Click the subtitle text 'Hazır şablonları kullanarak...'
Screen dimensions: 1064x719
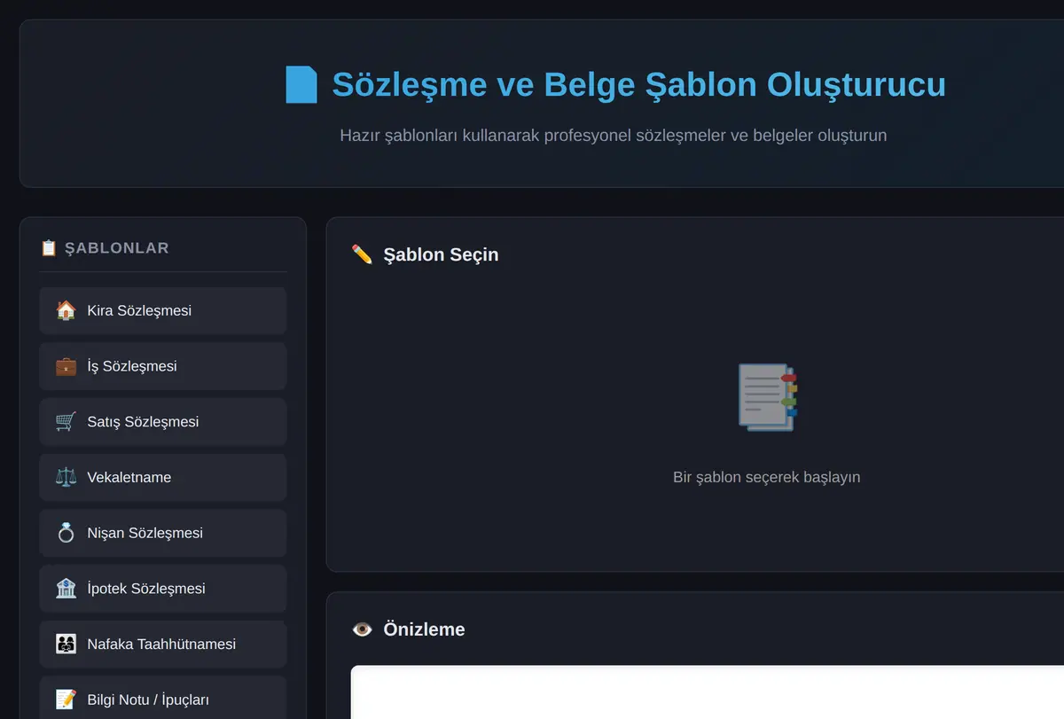614,136
